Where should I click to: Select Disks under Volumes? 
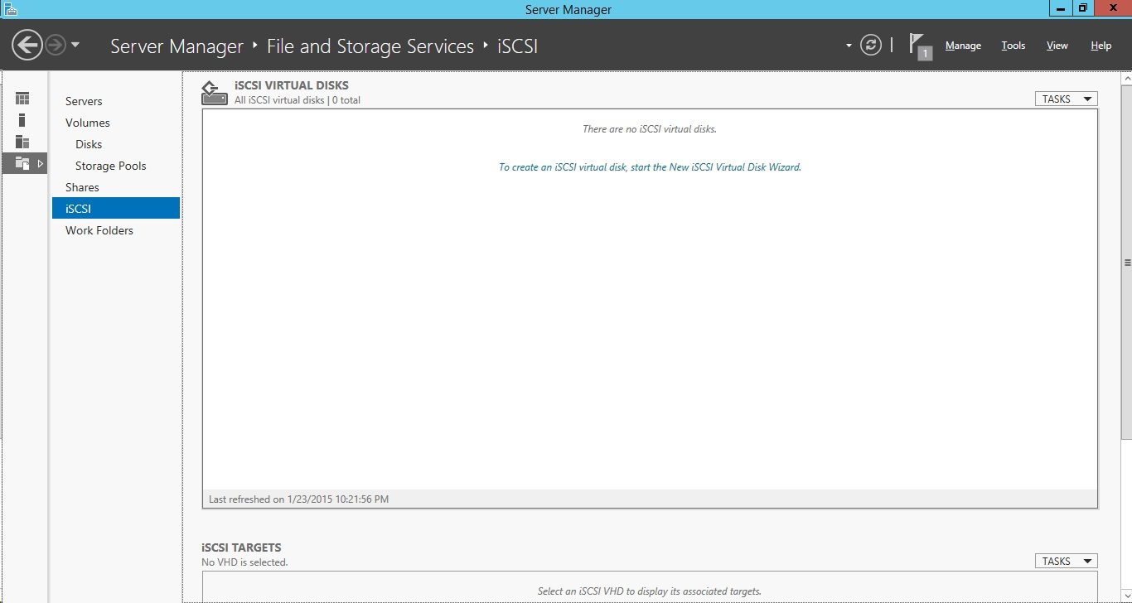tap(89, 144)
